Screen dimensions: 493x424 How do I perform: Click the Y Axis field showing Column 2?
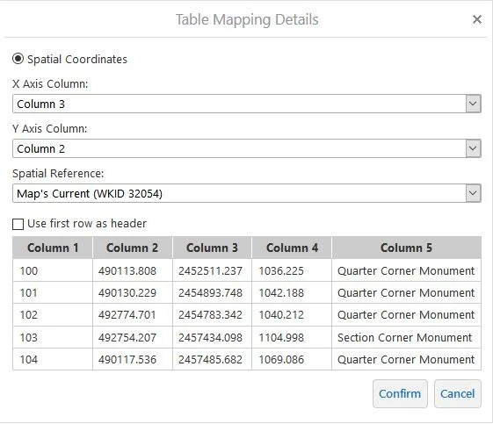pos(247,148)
